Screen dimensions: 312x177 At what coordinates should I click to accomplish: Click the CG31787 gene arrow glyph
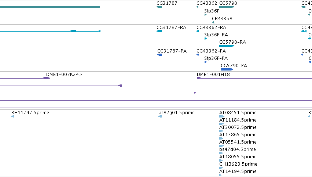pos(159,7)
